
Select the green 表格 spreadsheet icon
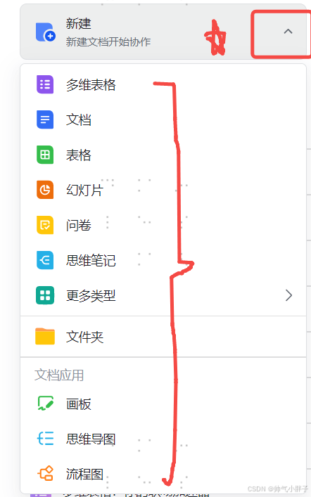pos(45,155)
